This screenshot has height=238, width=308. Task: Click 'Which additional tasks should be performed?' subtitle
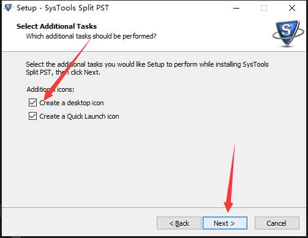click(x=91, y=36)
